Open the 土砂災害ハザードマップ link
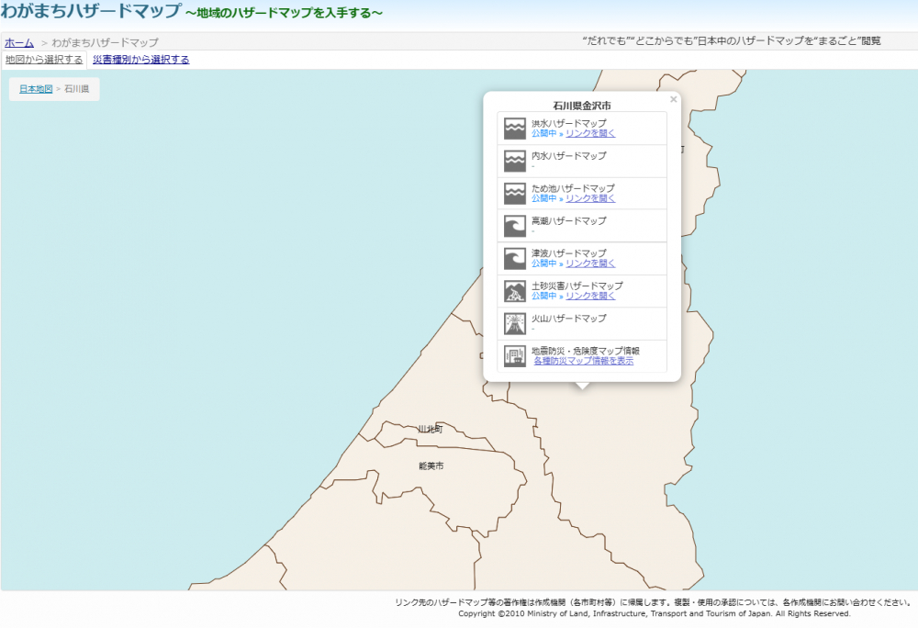 590,296
